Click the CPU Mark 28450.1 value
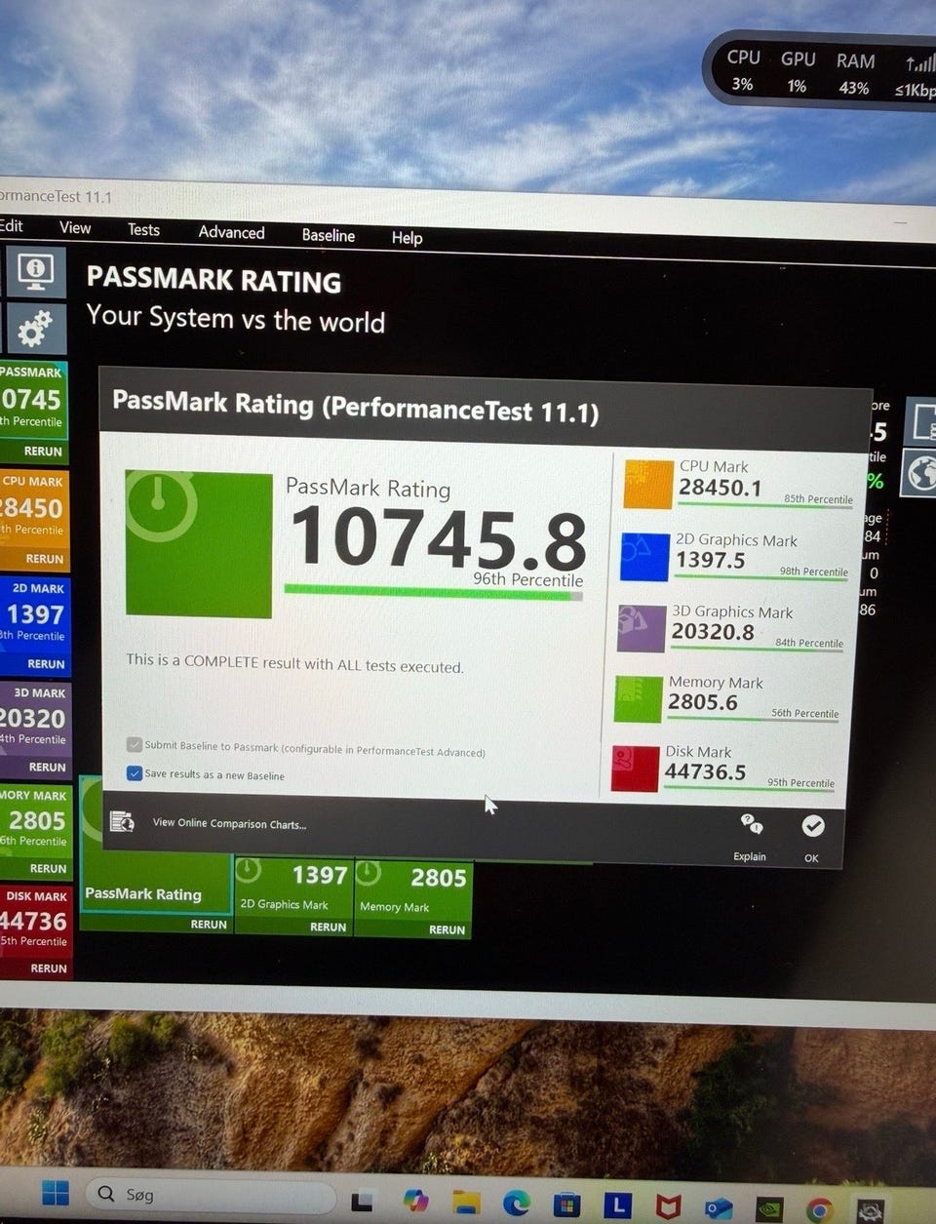The image size is (936, 1224). click(720, 487)
